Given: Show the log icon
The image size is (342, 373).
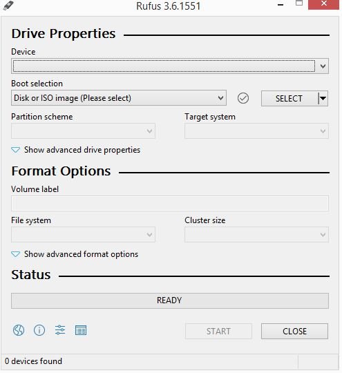Looking at the screenshot, I should [81, 330].
